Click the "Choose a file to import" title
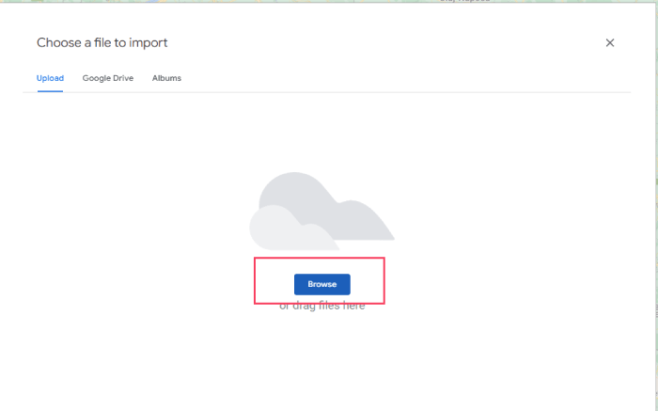The image size is (658, 411). [x=102, y=42]
